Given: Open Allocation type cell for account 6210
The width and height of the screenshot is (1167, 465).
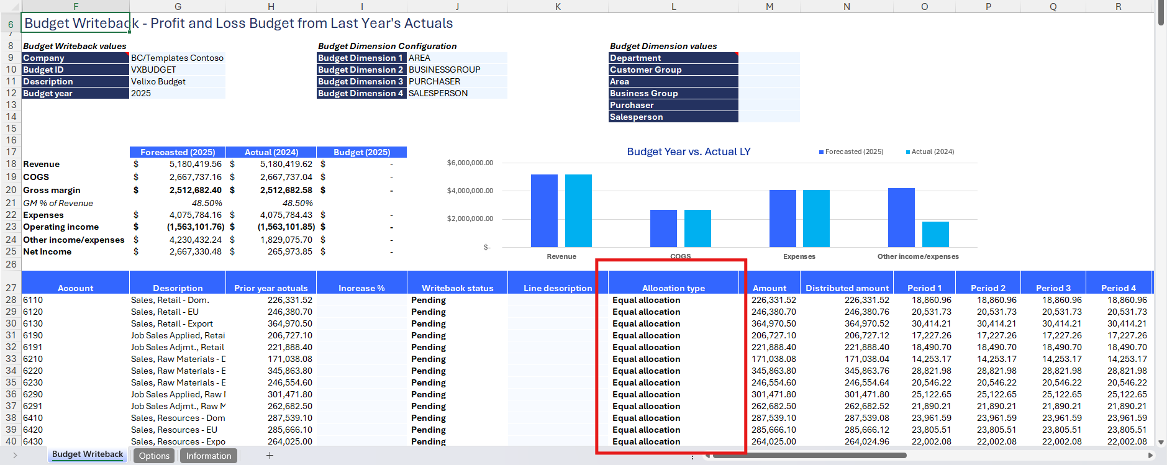Looking at the screenshot, I should click(673, 359).
